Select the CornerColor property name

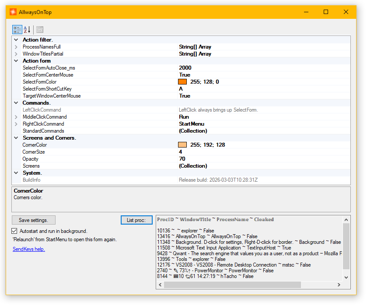tap(35, 145)
